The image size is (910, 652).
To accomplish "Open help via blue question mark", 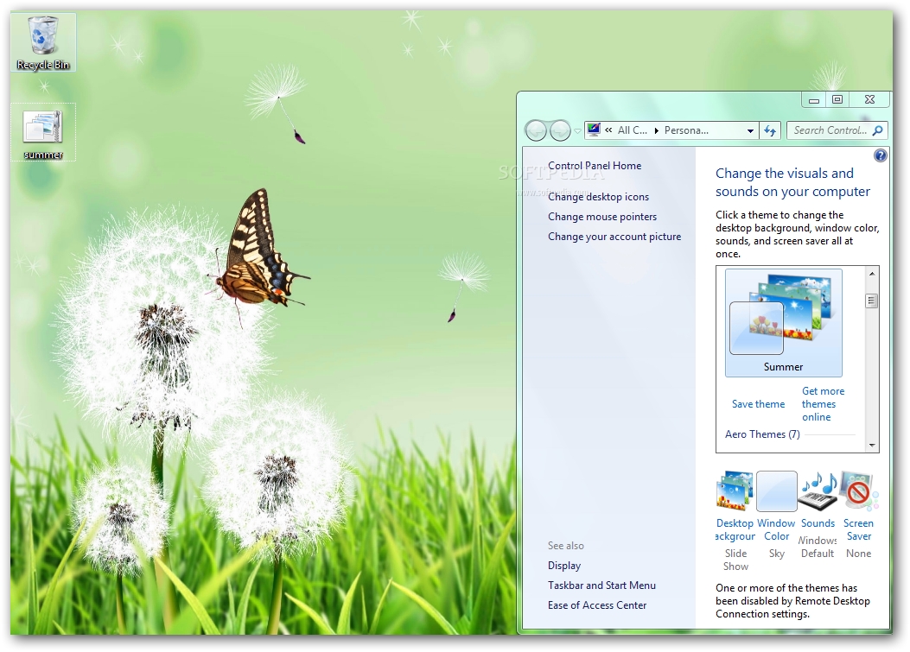I will coord(880,155).
